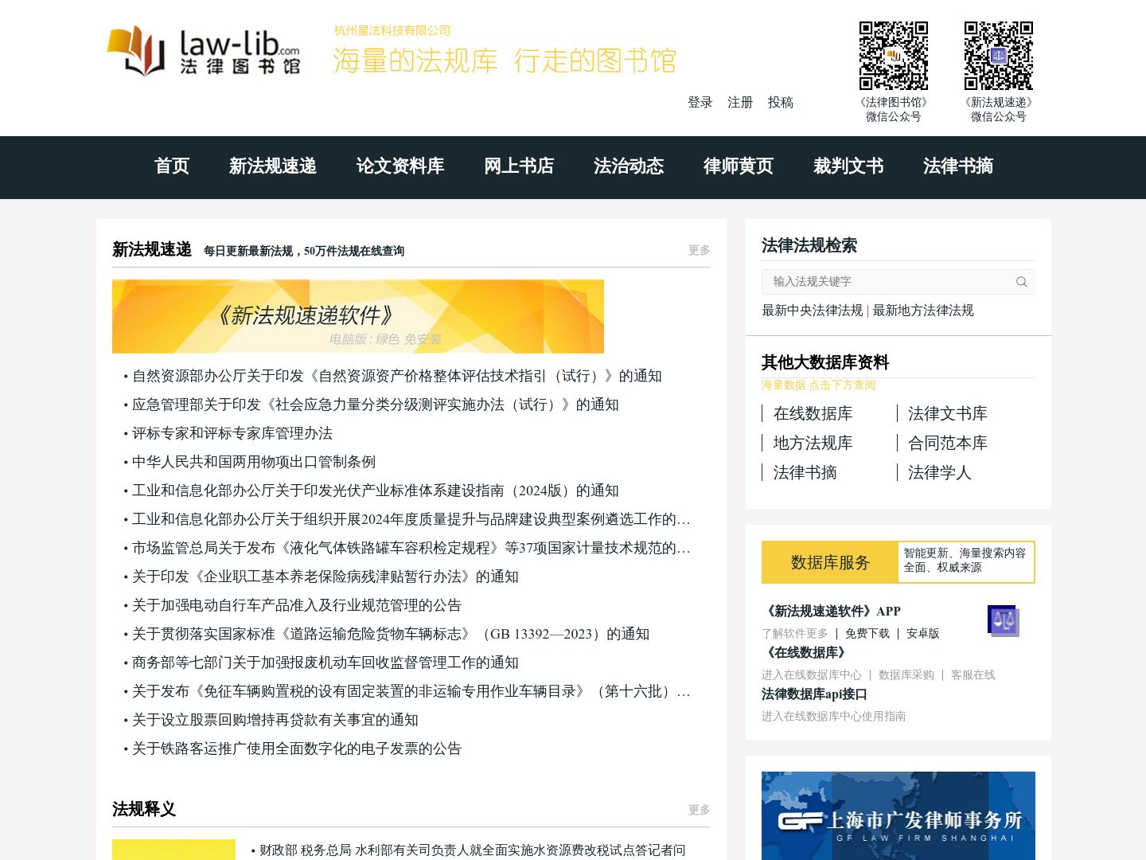Screen dimensions: 1146x860
Task: Open 企业职工基本养老保险病残津贴 notice
Action: pos(325,577)
